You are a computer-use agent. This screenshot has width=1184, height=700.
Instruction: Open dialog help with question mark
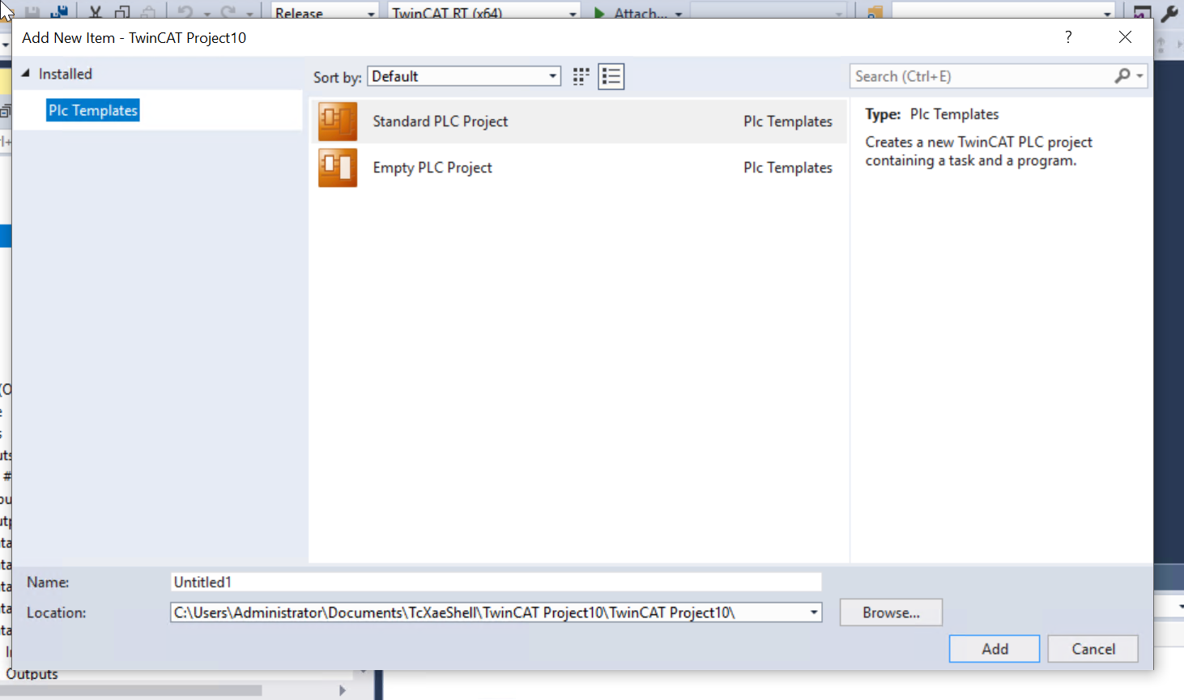click(x=1068, y=37)
